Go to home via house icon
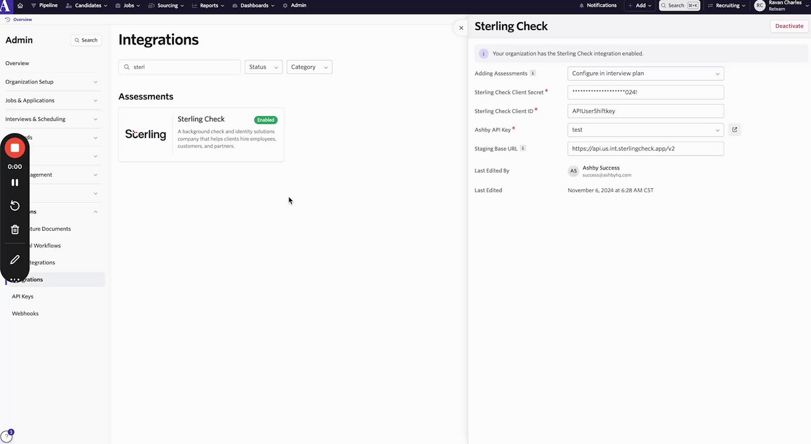811x444 pixels. coord(20,6)
